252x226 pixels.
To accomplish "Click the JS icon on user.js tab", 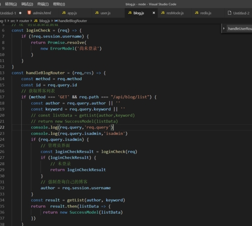I will 97,13.
